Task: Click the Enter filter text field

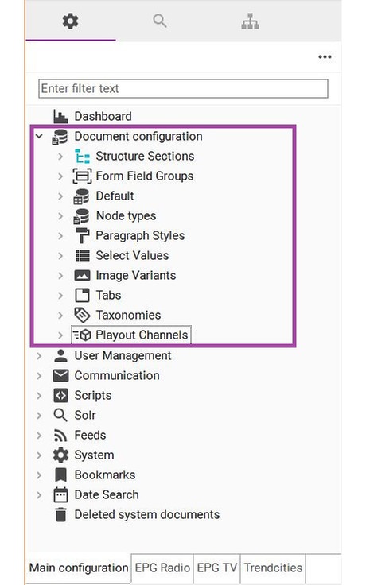Action: [x=183, y=89]
